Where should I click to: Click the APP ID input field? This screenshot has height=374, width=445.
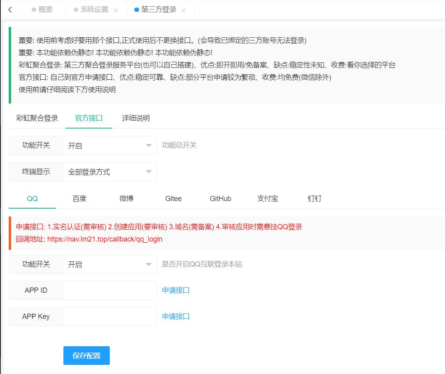click(109, 291)
